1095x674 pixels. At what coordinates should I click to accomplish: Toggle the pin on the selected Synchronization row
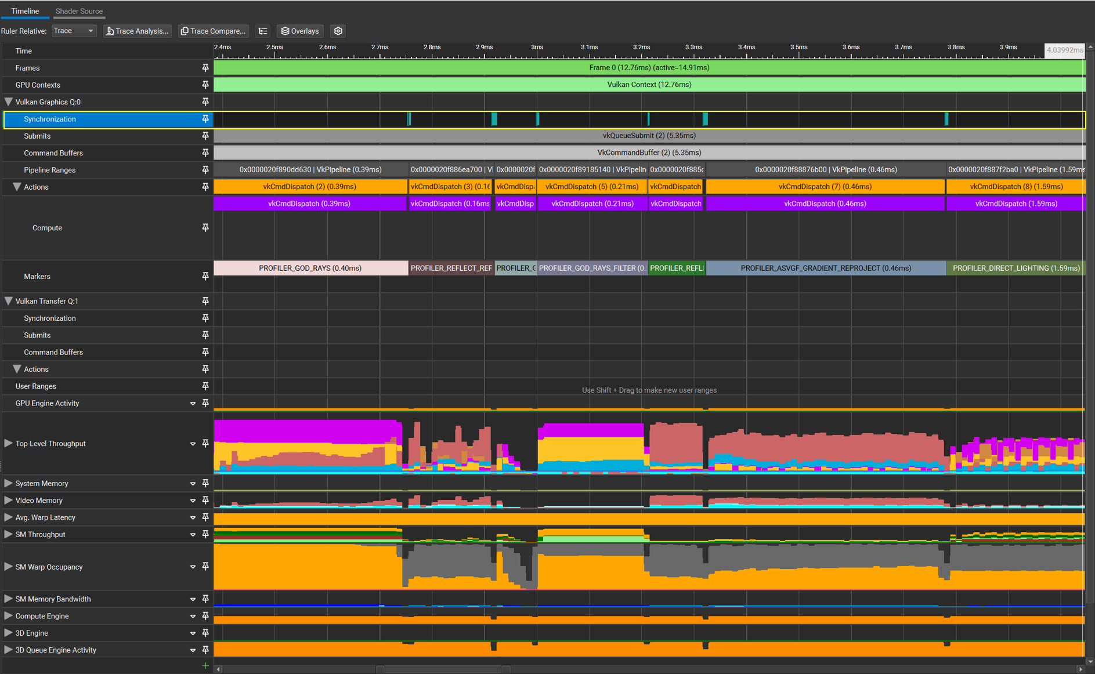(205, 119)
